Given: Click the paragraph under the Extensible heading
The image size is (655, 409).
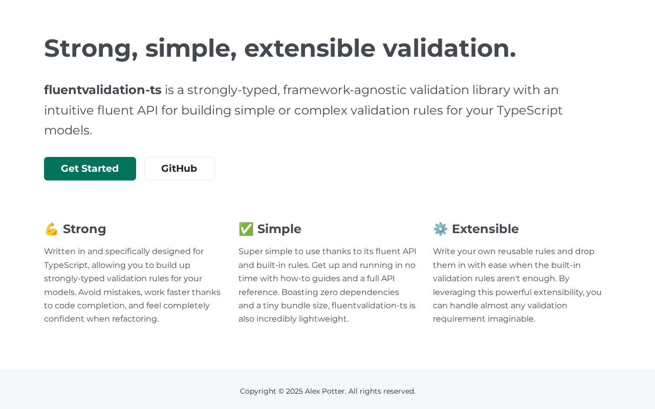Looking at the screenshot, I should click(517, 285).
